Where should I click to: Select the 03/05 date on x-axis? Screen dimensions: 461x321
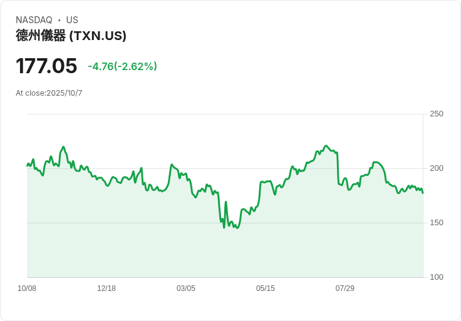coord(186,288)
